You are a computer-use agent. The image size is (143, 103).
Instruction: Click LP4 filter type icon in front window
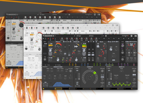[98, 46]
